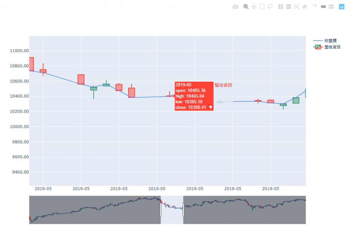
Task: Click the y-axis label 9400.00
Action: (20, 172)
